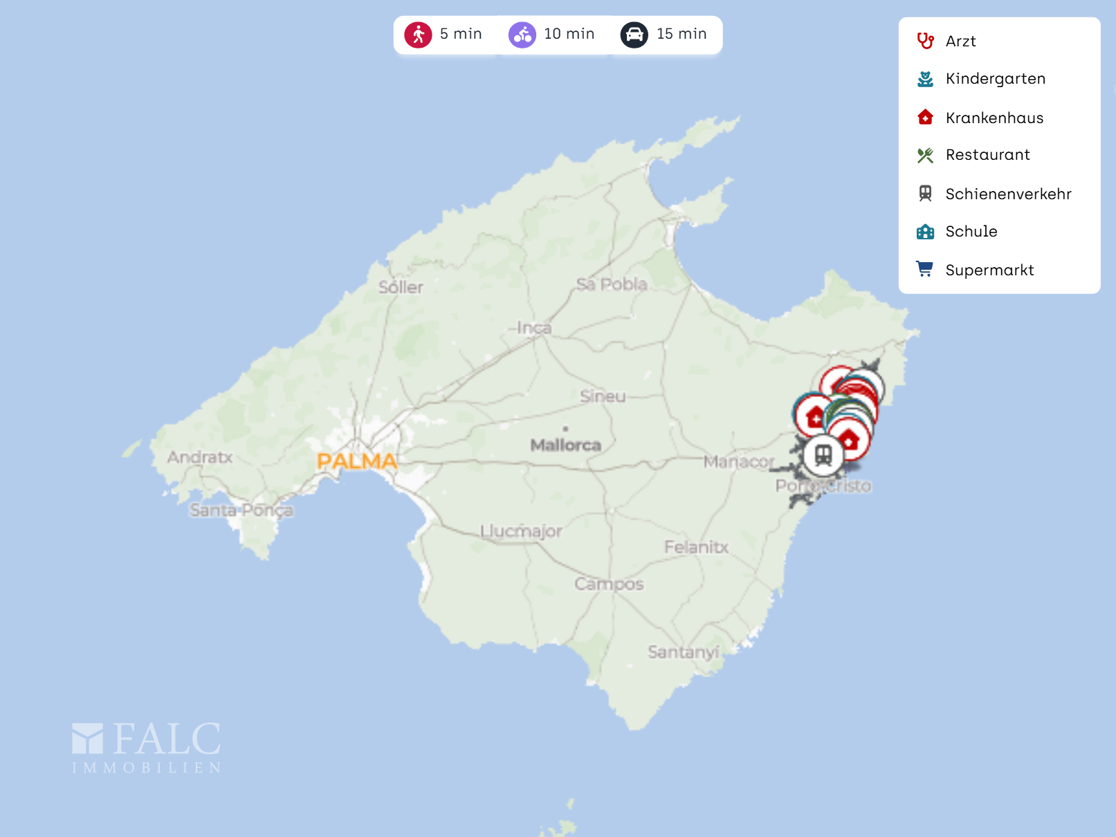Click the Restaurant fork and knife icon
Screen dimensions: 1116x837
pos(925,155)
